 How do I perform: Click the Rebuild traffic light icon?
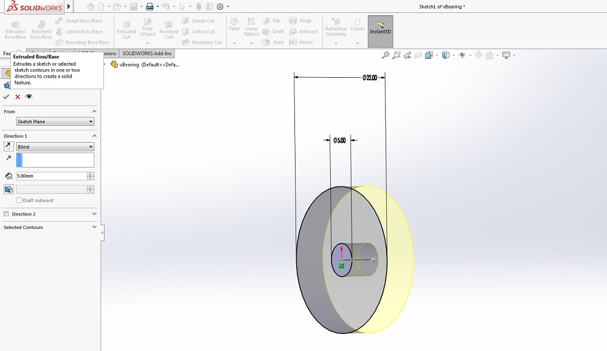[199, 7]
